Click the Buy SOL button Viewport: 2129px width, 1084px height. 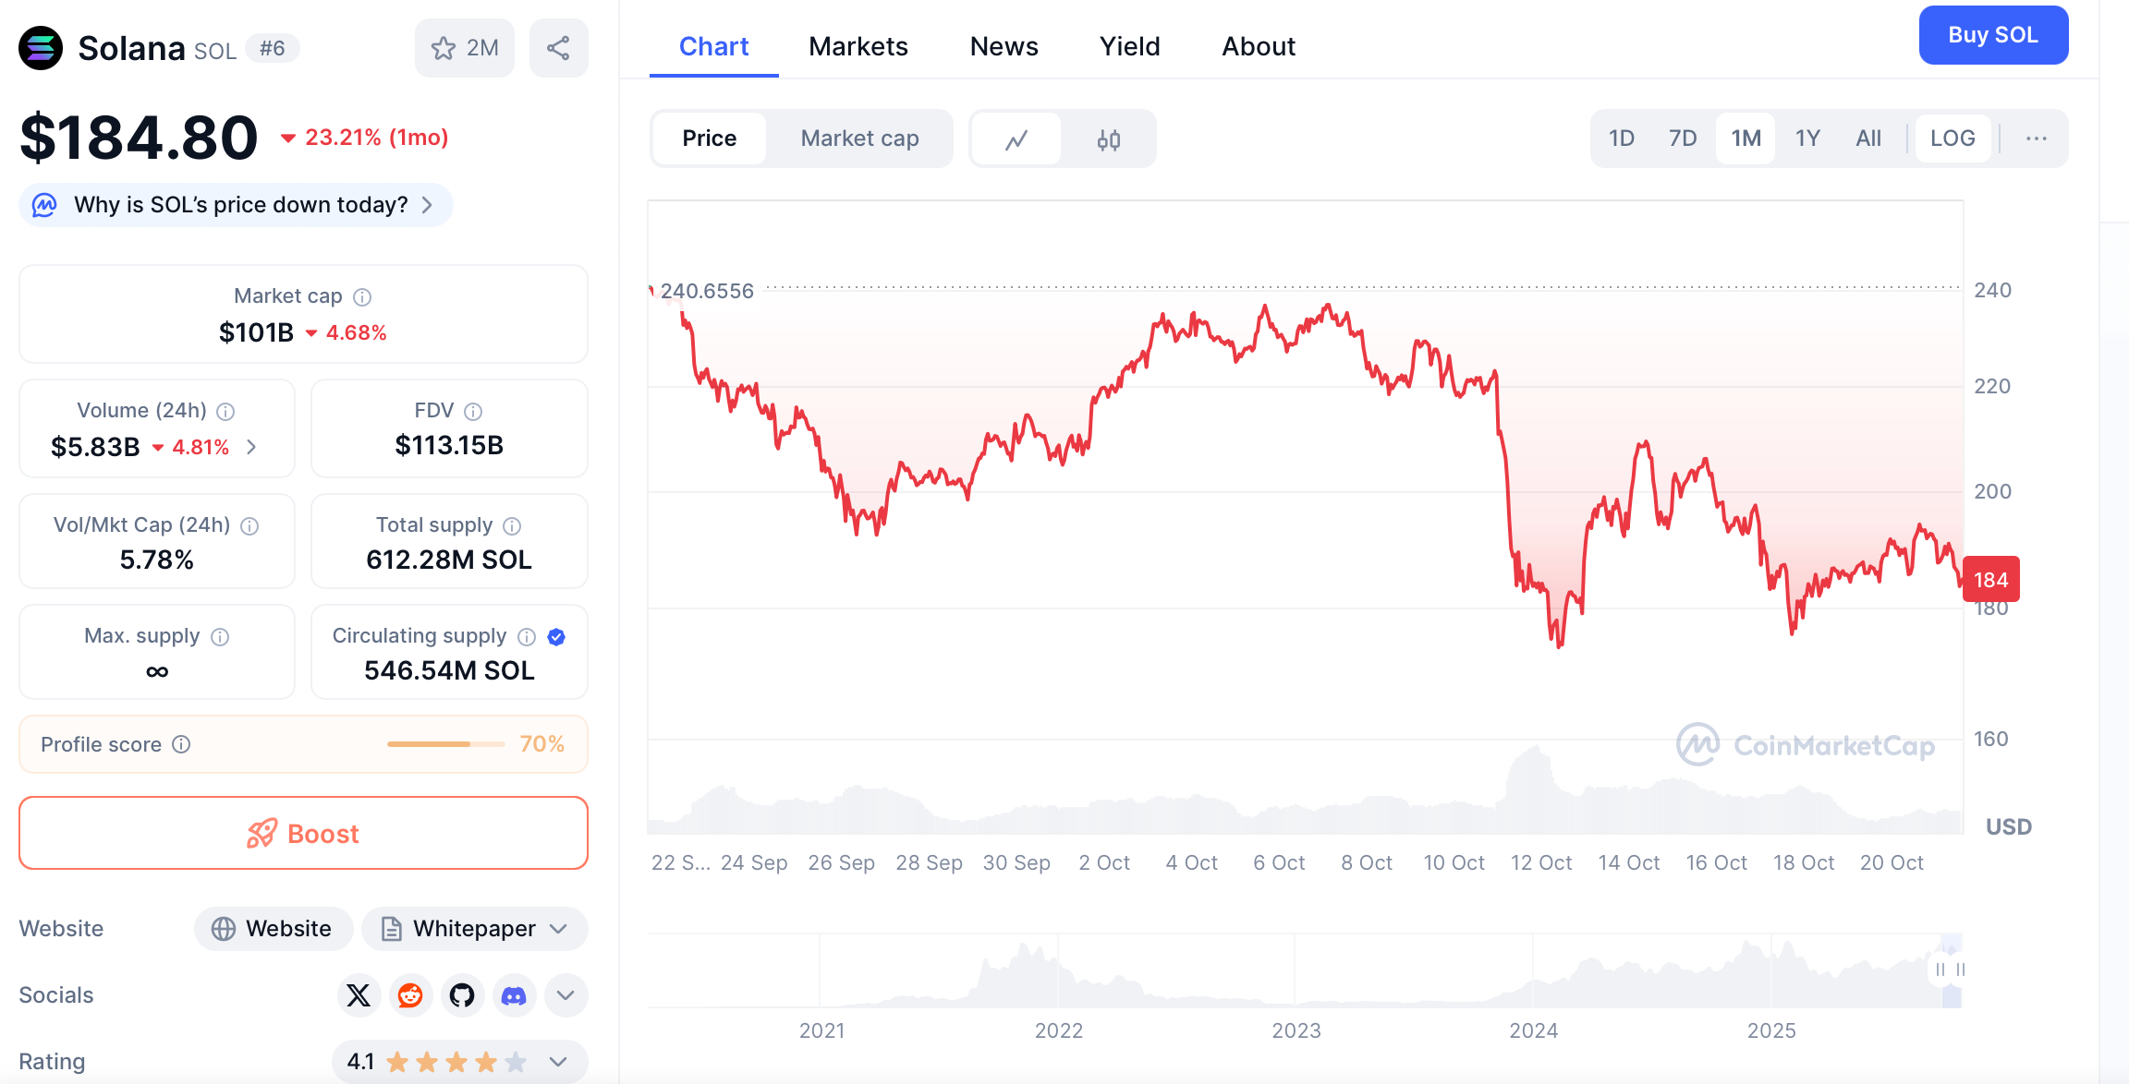[1993, 35]
